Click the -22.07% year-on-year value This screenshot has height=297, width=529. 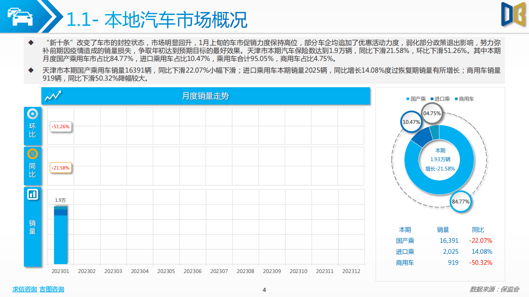point(481,241)
